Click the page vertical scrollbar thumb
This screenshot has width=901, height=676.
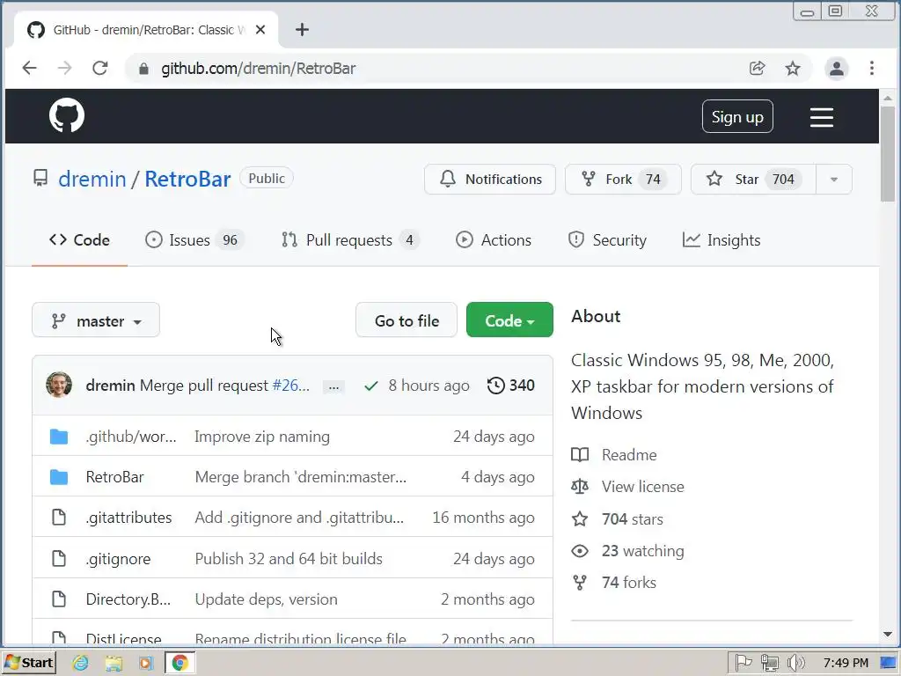click(x=888, y=154)
